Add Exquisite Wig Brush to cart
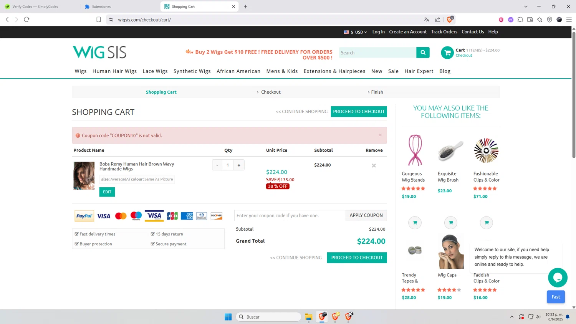The image size is (576, 324). [x=451, y=223]
